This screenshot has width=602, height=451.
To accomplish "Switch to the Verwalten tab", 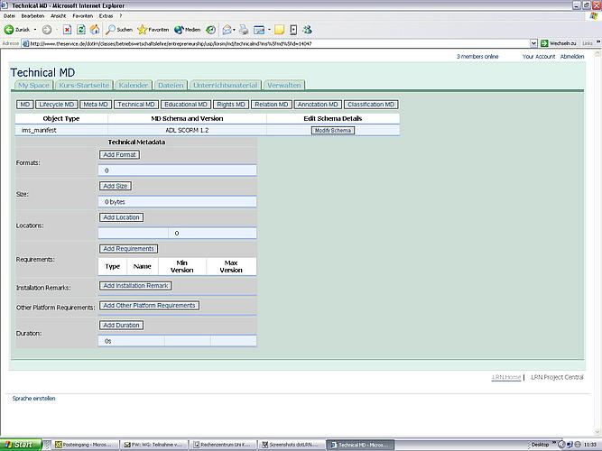I will pos(284,85).
